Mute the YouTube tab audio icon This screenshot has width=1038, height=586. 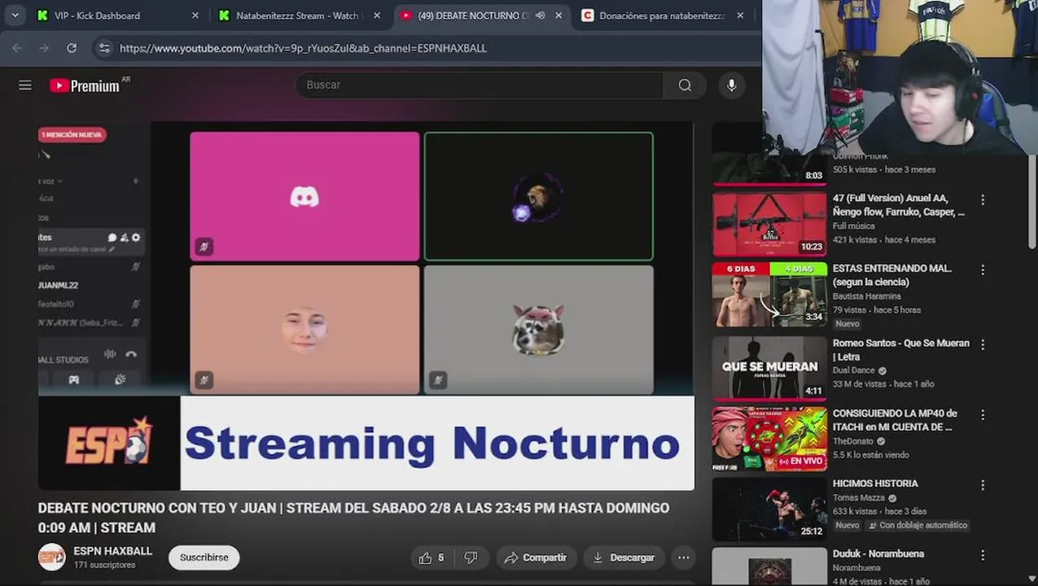pyautogui.click(x=540, y=15)
